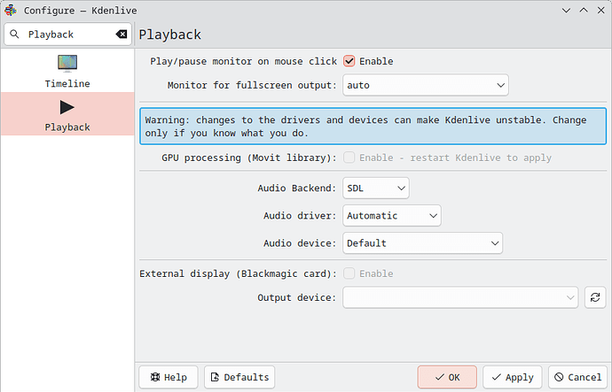Refresh the output device list
Viewport: 612px width, 392px height.
(x=595, y=298)
